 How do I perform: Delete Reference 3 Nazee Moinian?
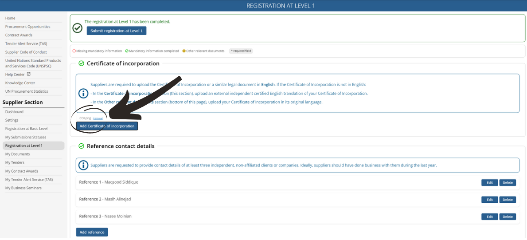(507, 216)
